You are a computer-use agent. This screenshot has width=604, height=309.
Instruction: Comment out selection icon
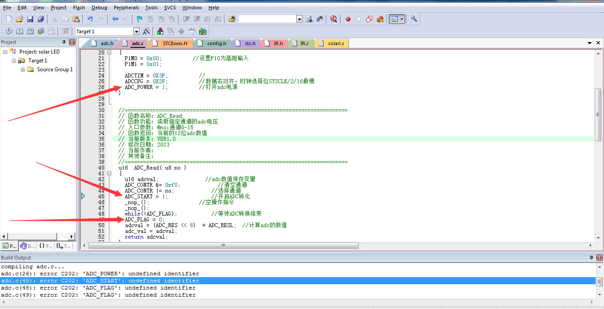pos(207,19)
